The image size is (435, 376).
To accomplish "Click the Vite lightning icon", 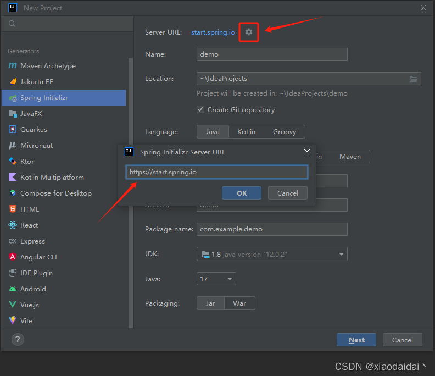I will point(13,320).
